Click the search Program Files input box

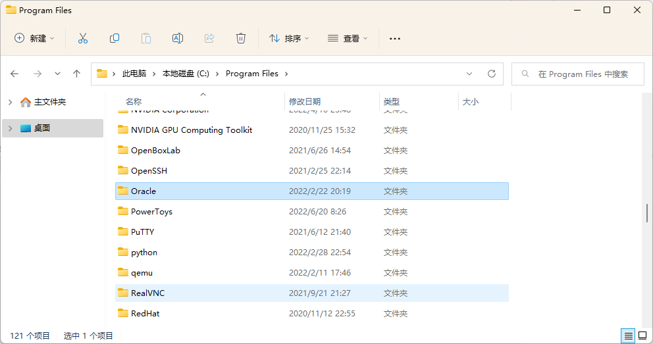[x=577, y=74]
